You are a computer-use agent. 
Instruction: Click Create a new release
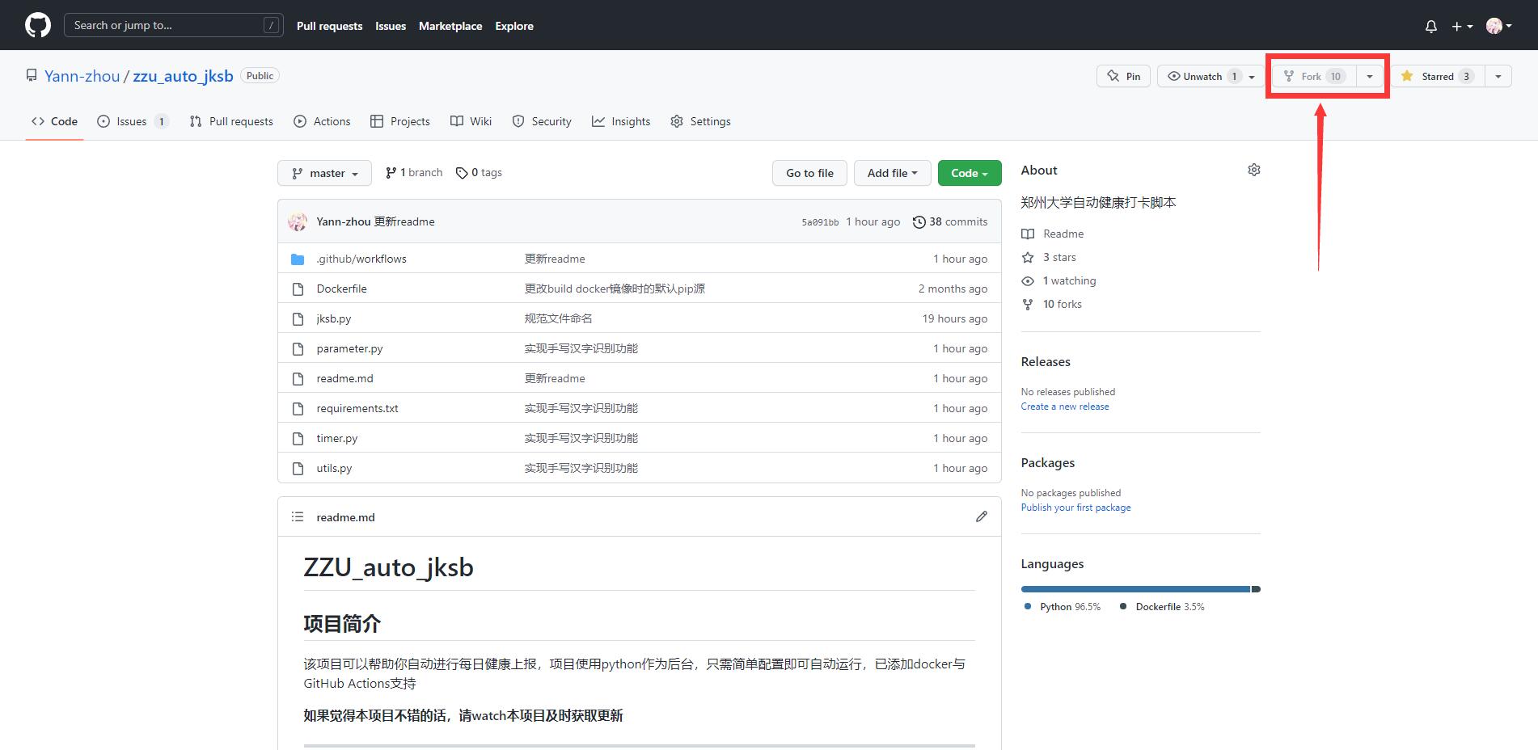click(1065, 407)
